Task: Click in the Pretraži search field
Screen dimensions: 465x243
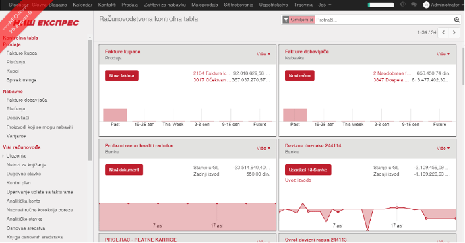Action: pos(384,20)
